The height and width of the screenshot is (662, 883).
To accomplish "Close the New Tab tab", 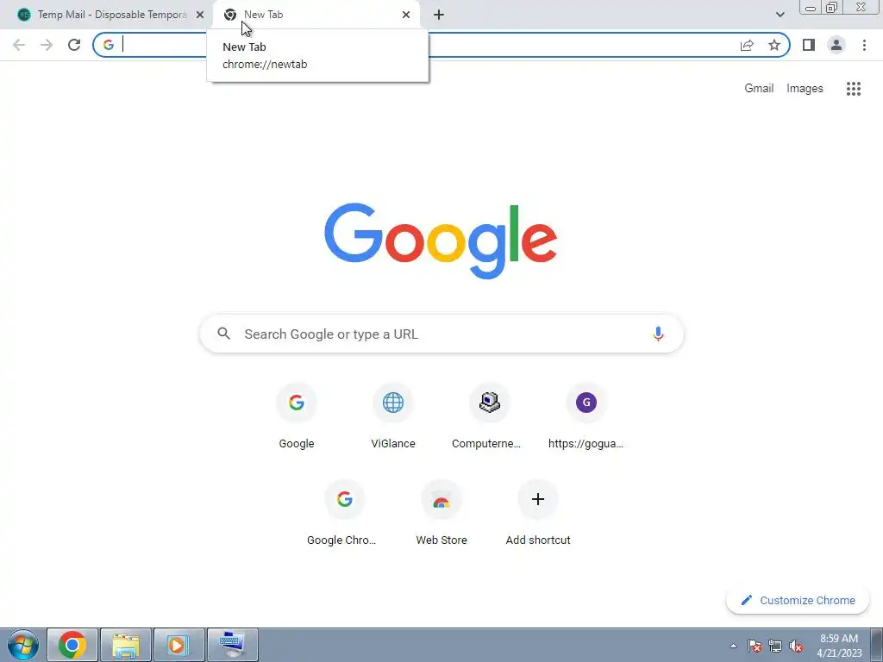I will tap(406, 15).
